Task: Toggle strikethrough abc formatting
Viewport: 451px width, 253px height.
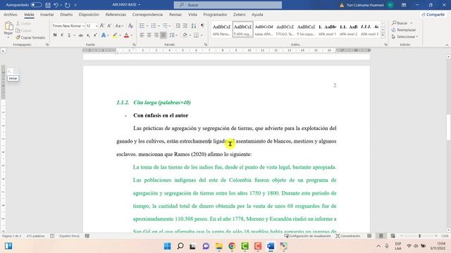Action: click(81, 35)
